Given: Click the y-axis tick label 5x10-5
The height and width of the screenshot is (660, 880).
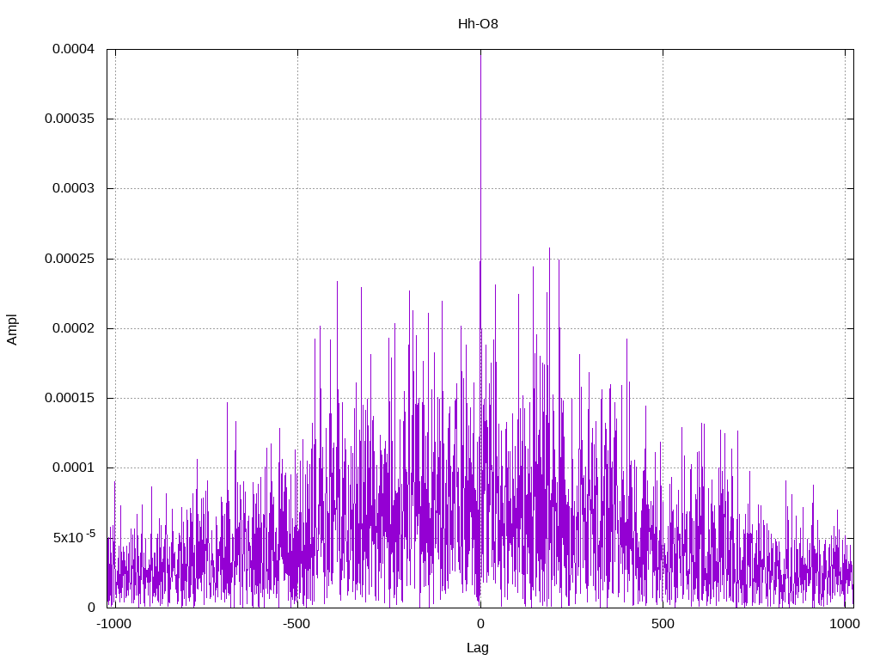Looking at the screenshot, I should click(x=74, y=537).
